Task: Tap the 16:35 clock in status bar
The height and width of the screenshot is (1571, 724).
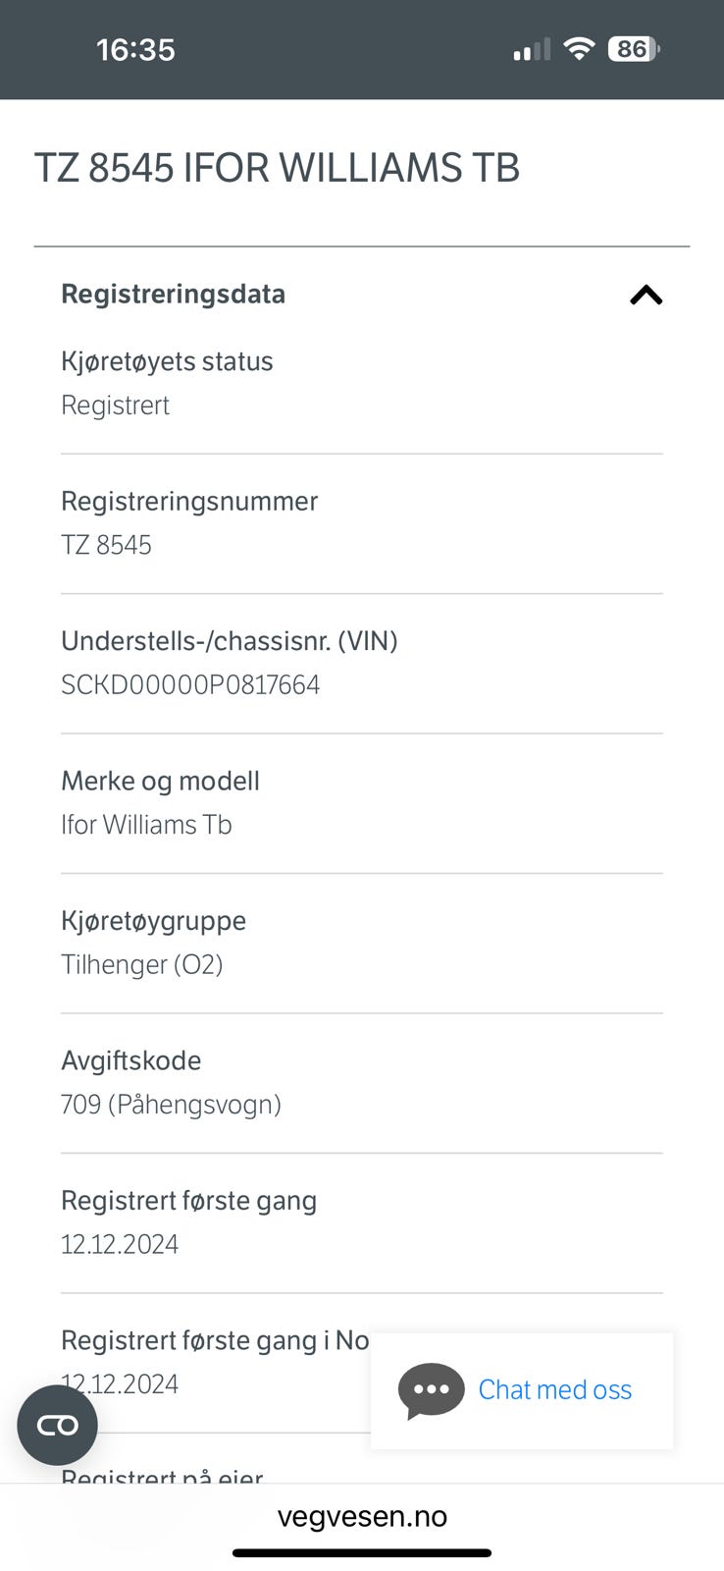Action: tap(135, 49)
